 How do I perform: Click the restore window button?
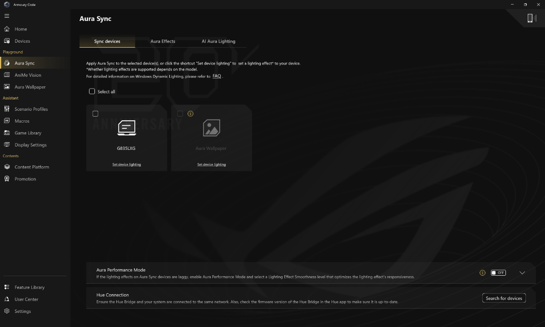[525, 5]
